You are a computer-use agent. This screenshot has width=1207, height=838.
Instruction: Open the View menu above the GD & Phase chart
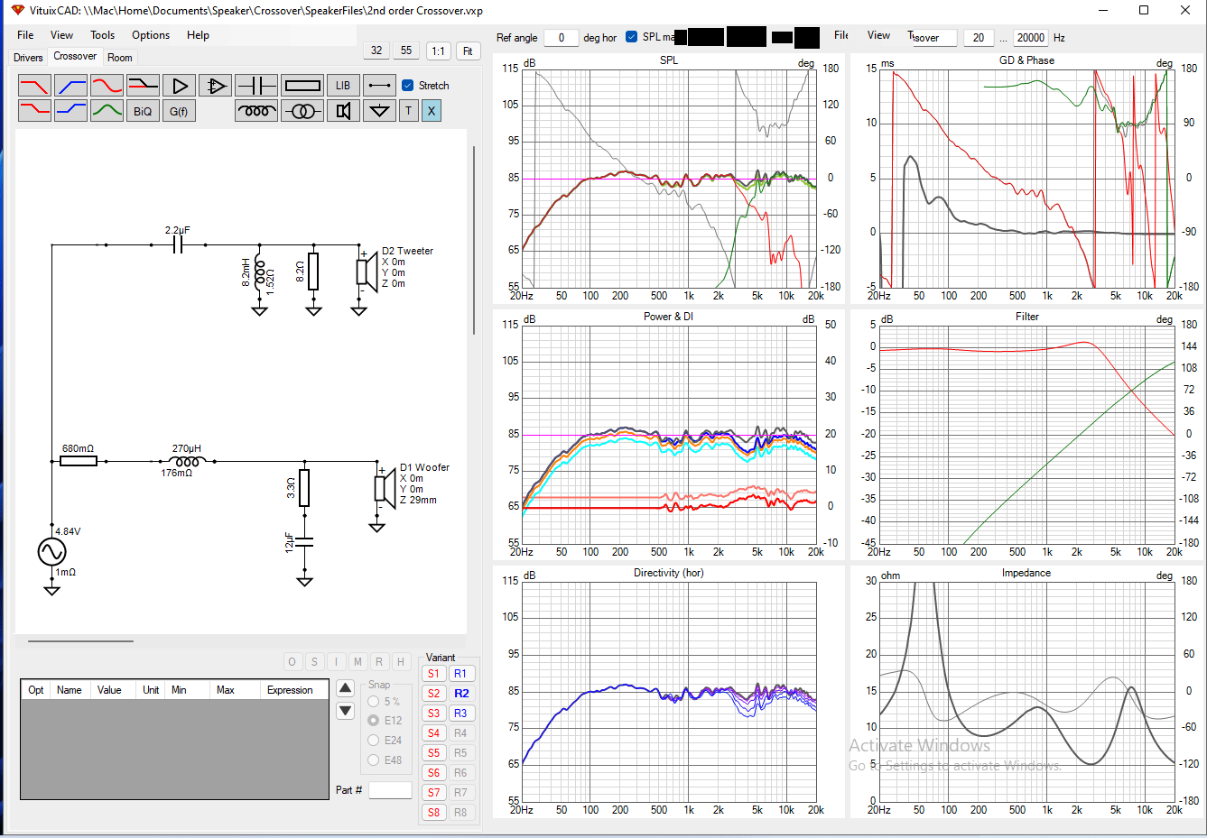coord(878,35)
